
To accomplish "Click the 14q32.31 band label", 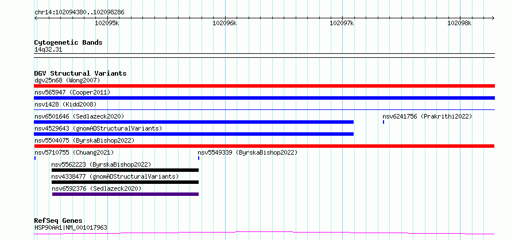I will click(48, 50).
